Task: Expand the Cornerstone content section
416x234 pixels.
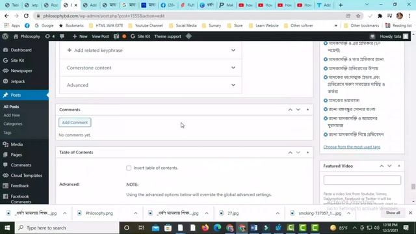Action: click(x=150, y=68)
